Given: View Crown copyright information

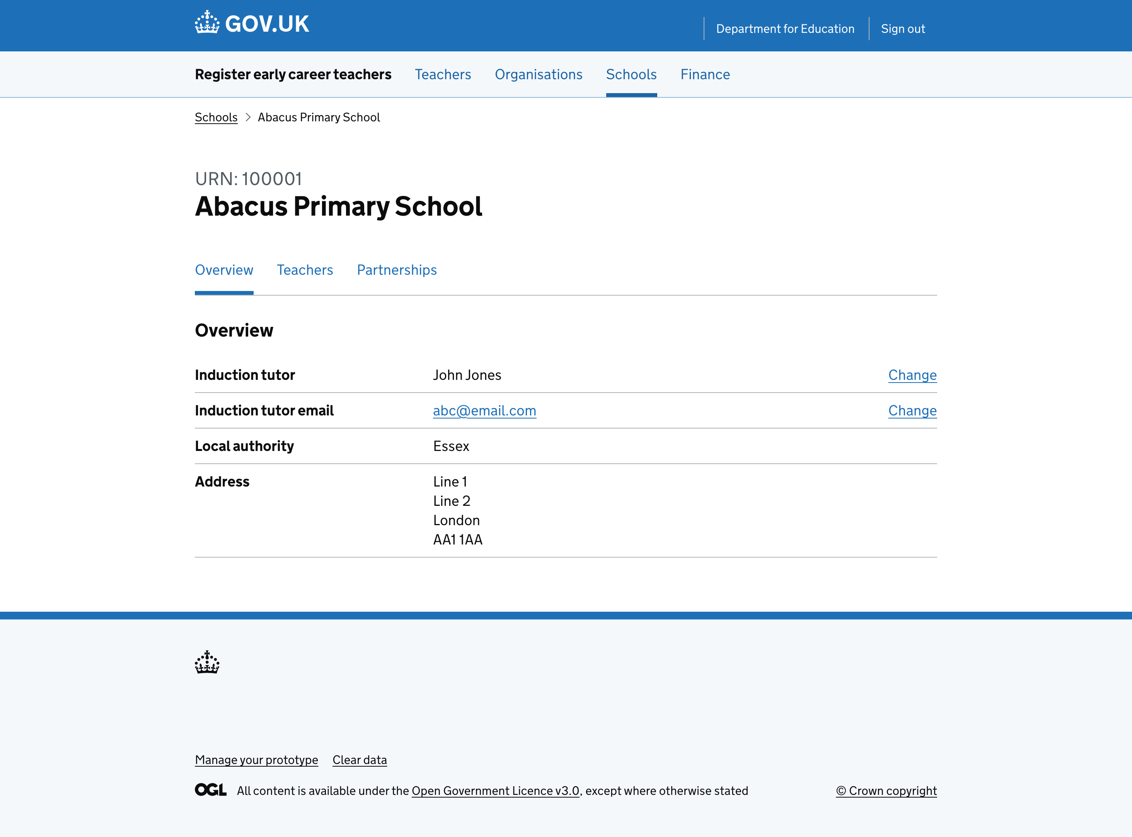Looking at the screenshot, I should click(x=886, y=790).
